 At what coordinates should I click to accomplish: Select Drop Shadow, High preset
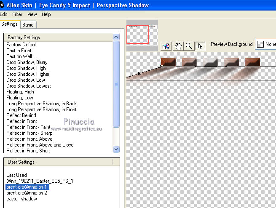pyautogui.click(x=26, y=68)
